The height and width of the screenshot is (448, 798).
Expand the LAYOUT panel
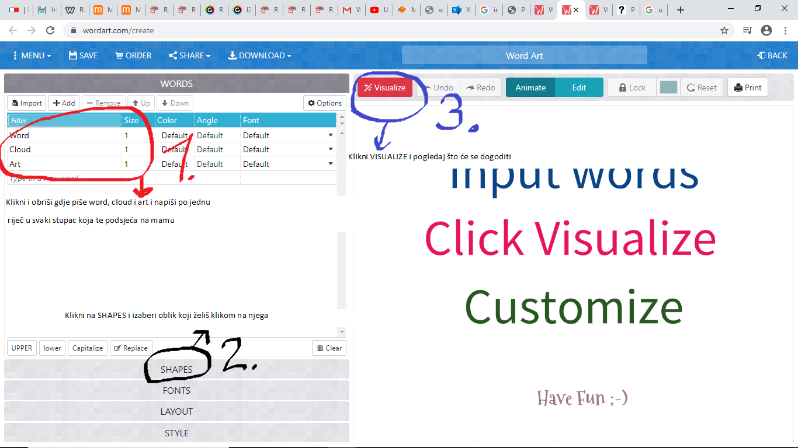tap(176, 411)
